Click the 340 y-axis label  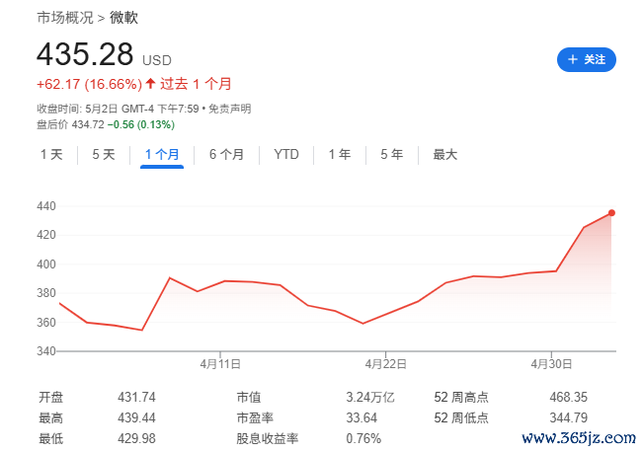(45, 351)
